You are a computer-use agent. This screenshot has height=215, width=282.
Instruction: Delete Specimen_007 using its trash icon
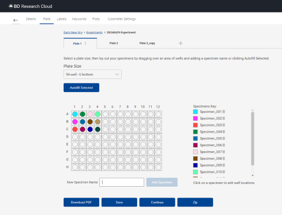[224, 152]
